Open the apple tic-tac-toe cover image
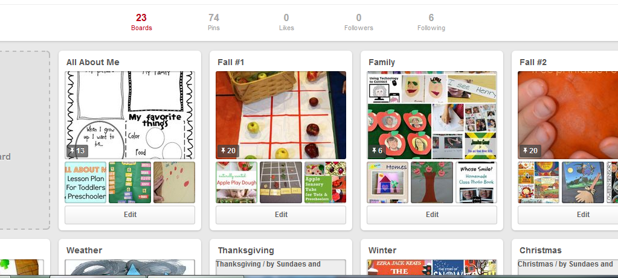618x278 pixels. pyautogui.click(x=281, y=115)
